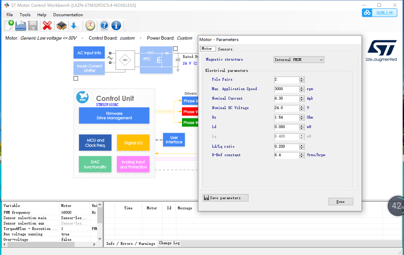Toggle the checkbox below Inrush Current Limiter
The image size is (404, 255).
76,78
